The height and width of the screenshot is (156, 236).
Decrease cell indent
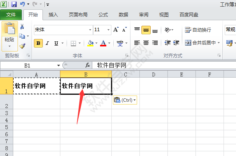(x=167, y=43)
